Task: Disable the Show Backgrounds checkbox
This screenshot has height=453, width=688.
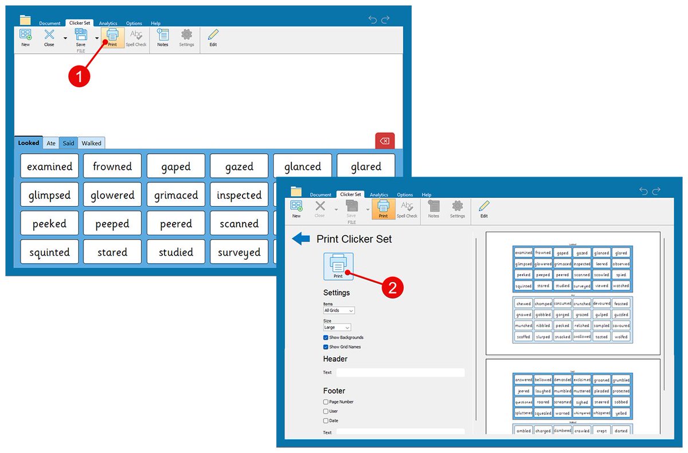Action: pos(326,338)
